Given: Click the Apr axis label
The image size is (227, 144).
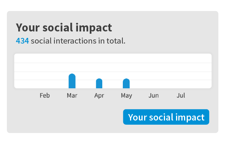Looking at the screenshot, I should (x=99, y=95).
